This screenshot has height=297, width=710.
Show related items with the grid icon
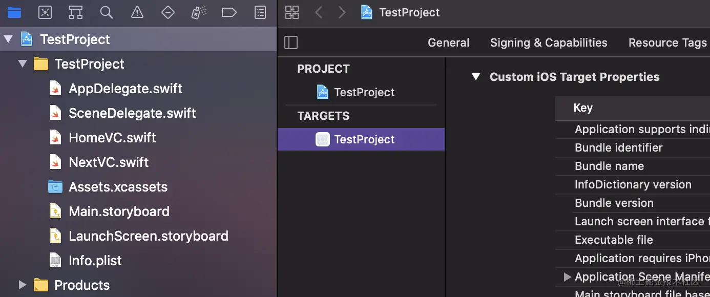pos(292,12)
